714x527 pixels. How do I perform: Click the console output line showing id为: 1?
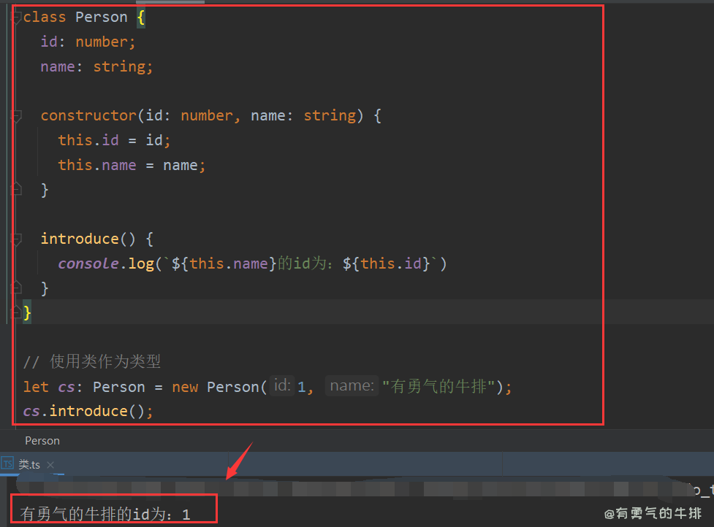coord(106,515)
